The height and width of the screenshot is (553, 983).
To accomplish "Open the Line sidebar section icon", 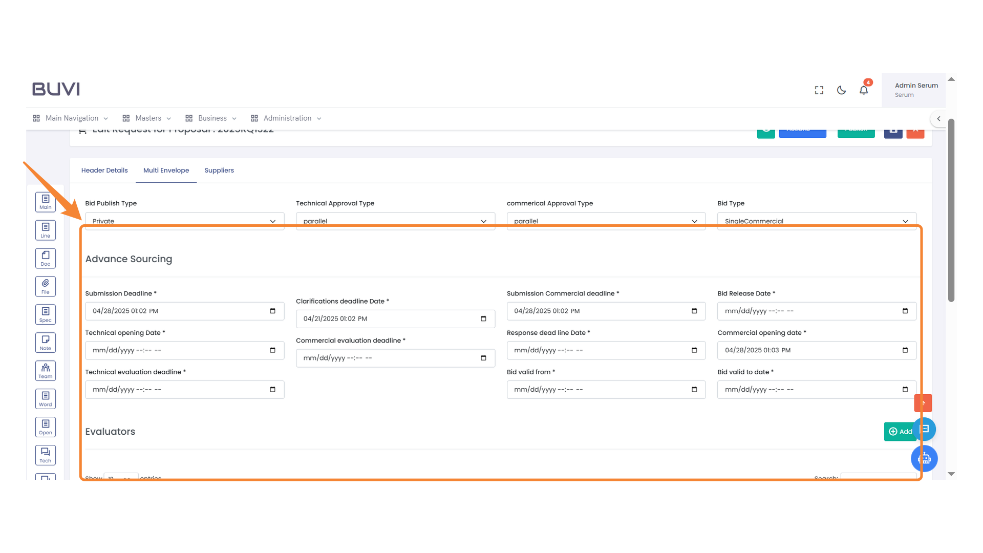I will tap(46, 230).
